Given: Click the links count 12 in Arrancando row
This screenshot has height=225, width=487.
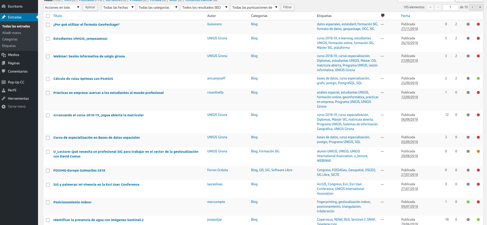Looking at the screenshot, I should tap(447, 115).
